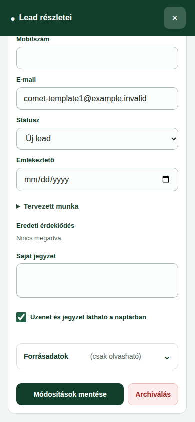
Task: Click the '(csak olvasható)' text in Forrásadatok
Action: [x=115, y=356]
